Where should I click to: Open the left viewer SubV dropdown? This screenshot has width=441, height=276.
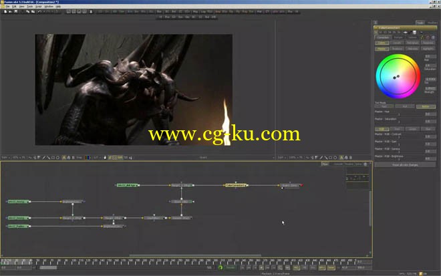point(5,158)
